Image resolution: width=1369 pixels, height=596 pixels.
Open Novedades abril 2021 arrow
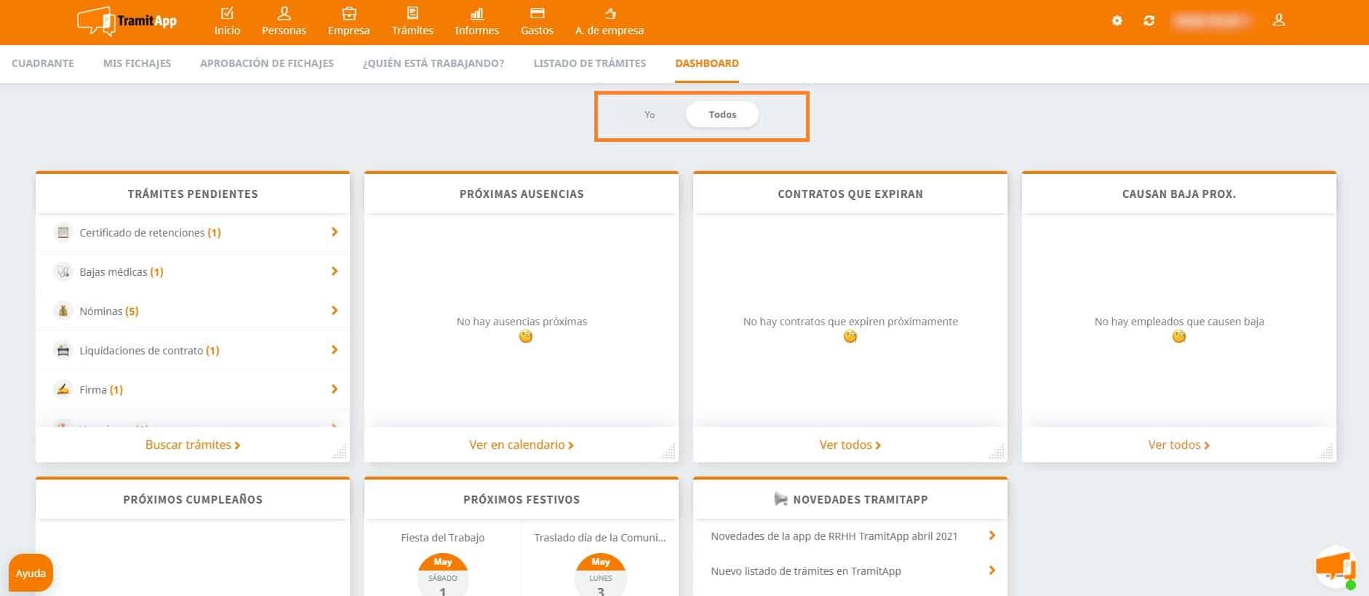[992, 536]
